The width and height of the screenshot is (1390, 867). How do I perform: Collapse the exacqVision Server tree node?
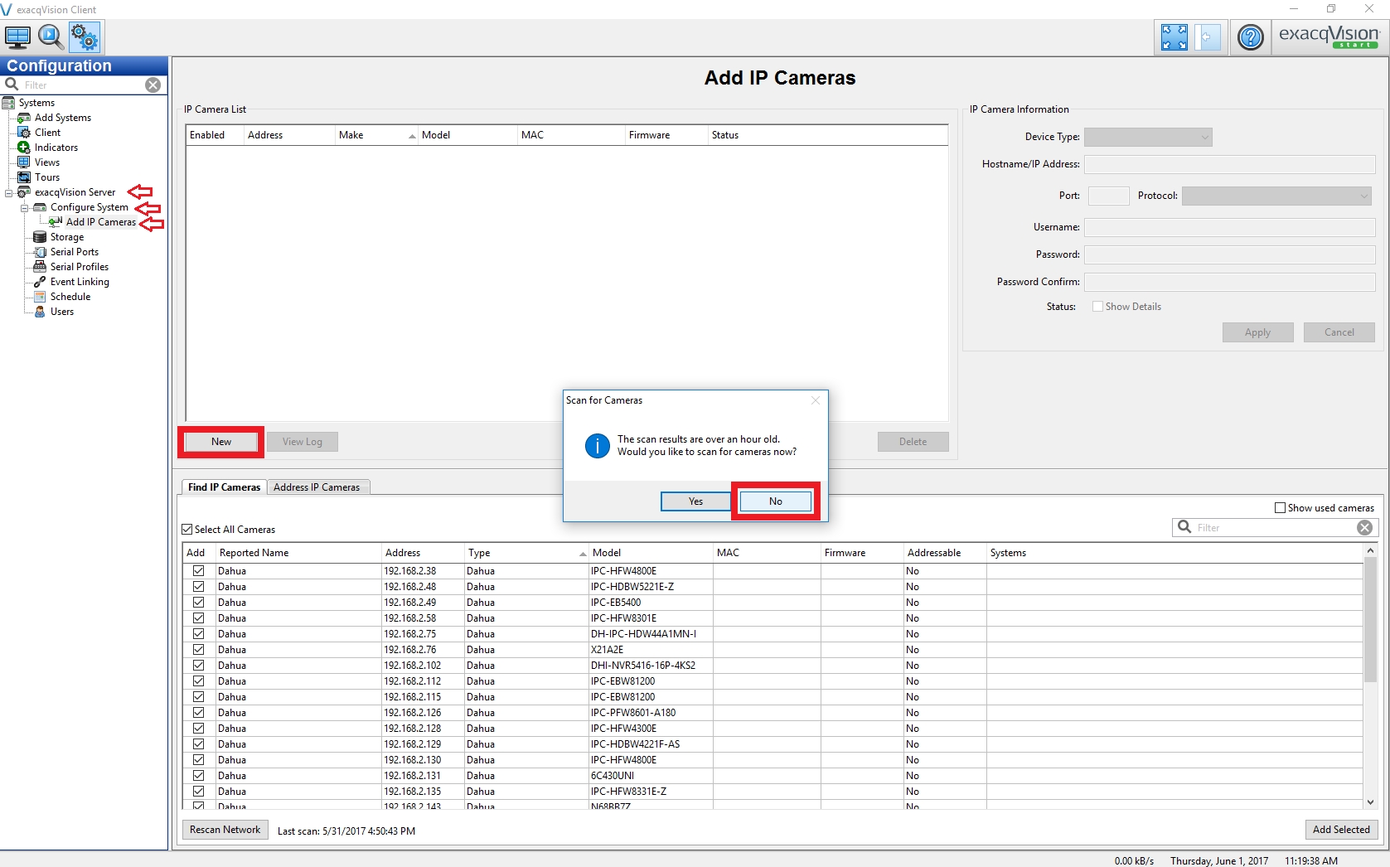[x=9, y=193]
